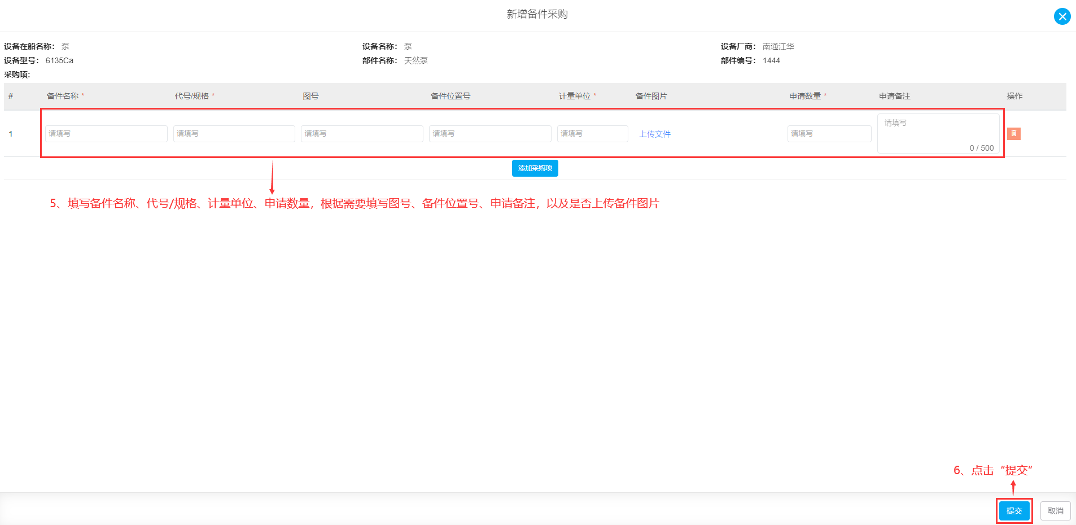Screen dimensions: 1076x525
Task: Click the # column header
Action: click(x=11, y=96)
